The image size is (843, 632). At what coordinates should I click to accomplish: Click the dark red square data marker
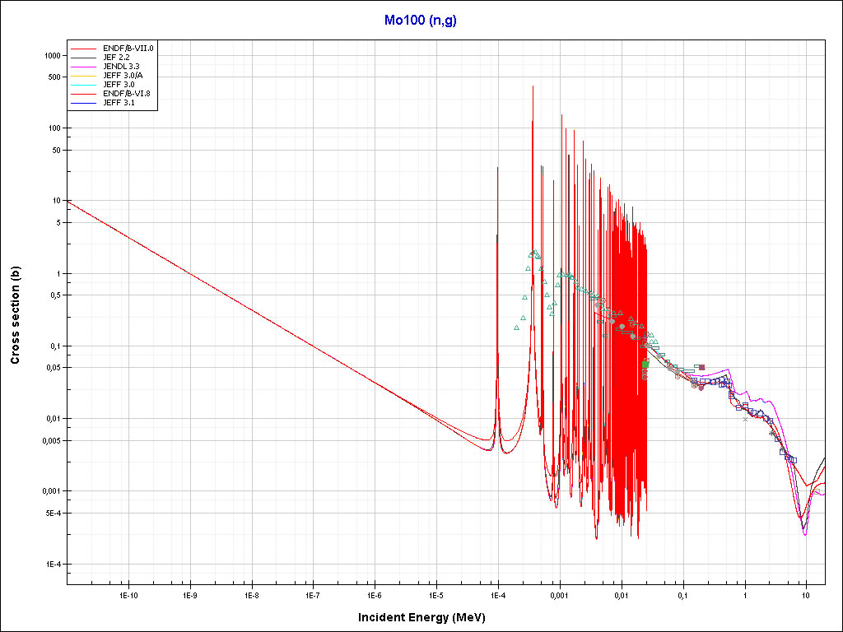[701, 367]
